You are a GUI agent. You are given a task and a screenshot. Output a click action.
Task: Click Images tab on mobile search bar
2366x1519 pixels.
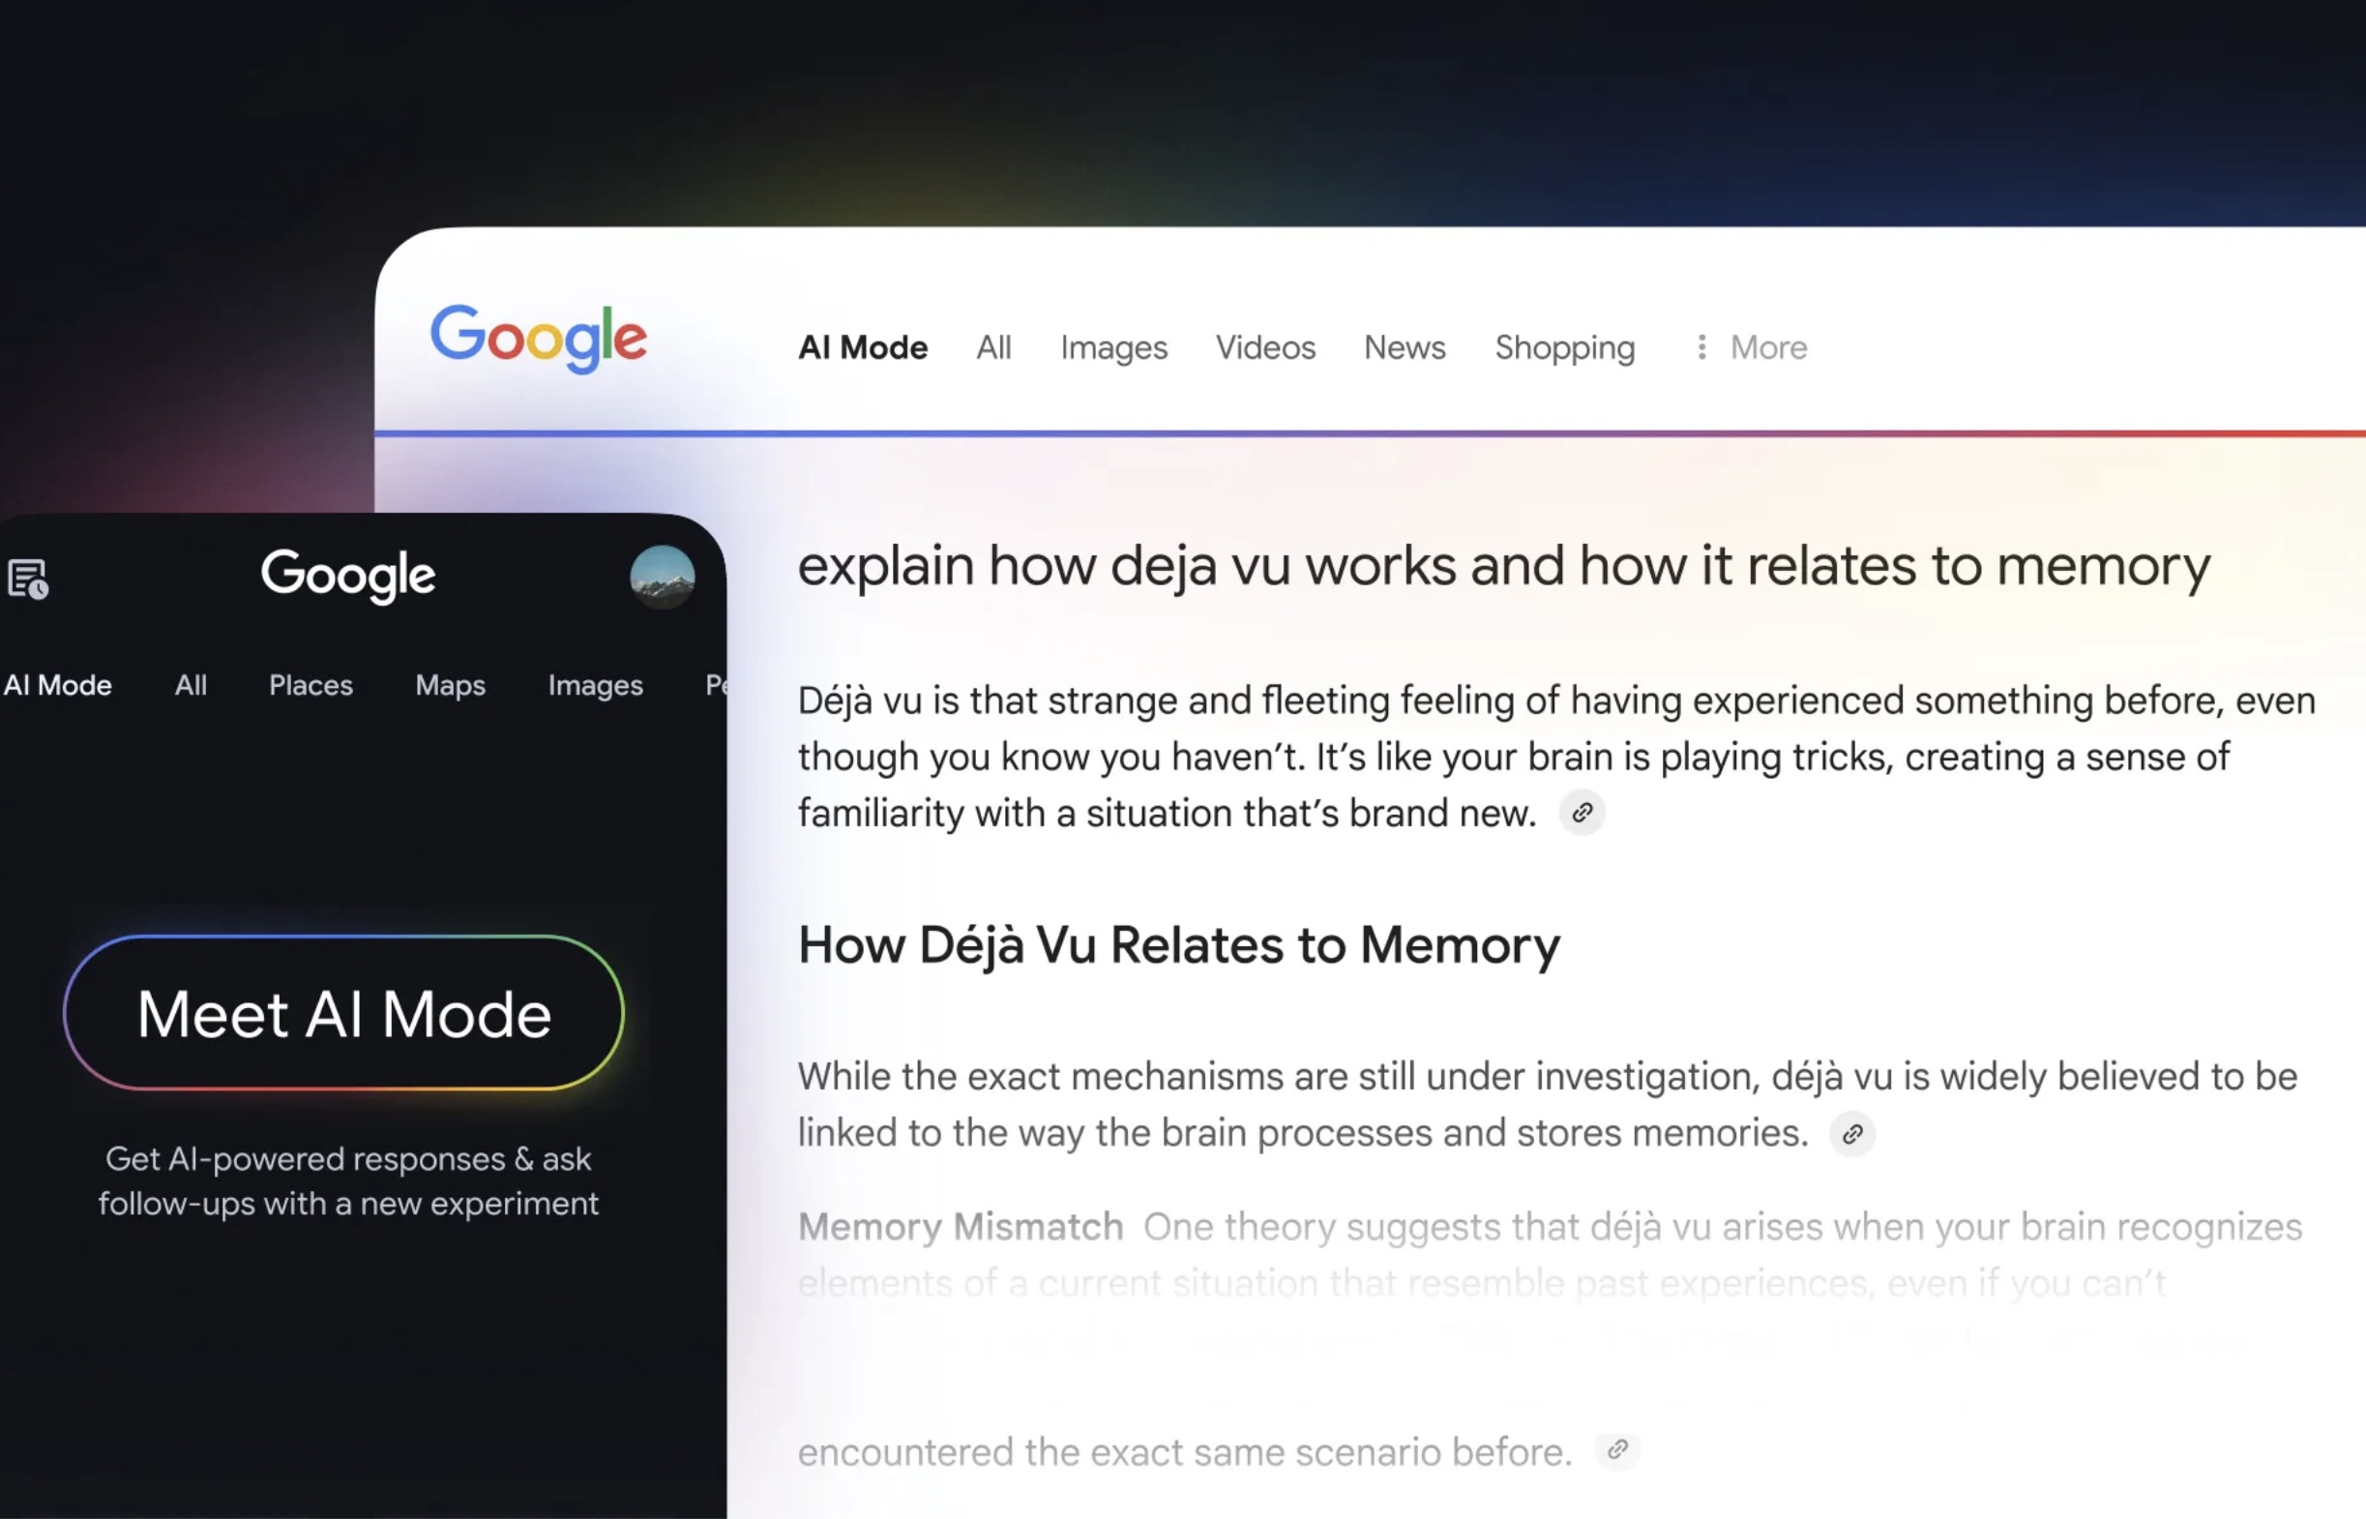coord(595,684)
